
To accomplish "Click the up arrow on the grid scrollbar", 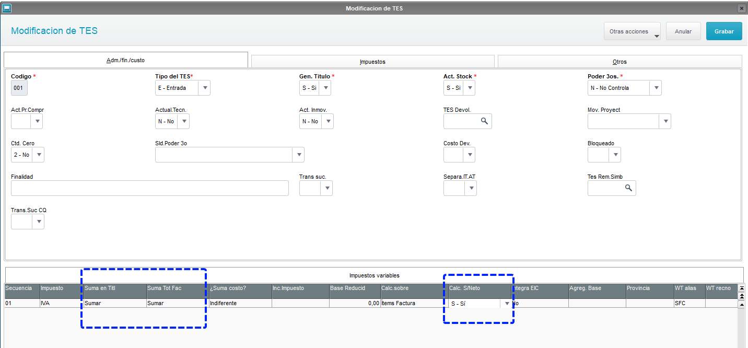I will point(742,305).
